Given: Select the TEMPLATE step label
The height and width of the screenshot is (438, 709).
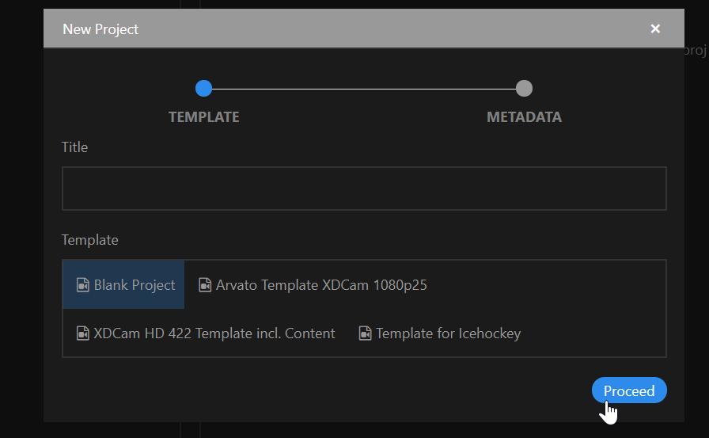Looking at the screenshot, I should pos(204,117).
